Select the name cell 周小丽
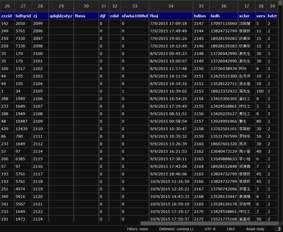 click(247, 151)
